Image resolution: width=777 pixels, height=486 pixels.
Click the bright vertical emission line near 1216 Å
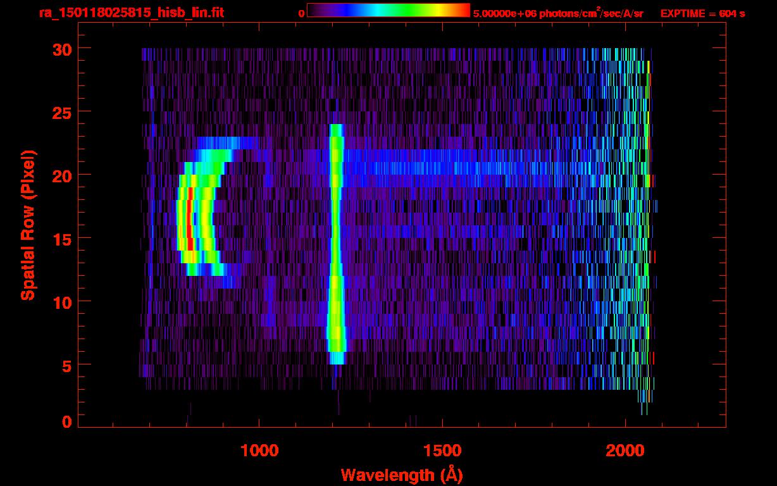click(x=336, y=244)
